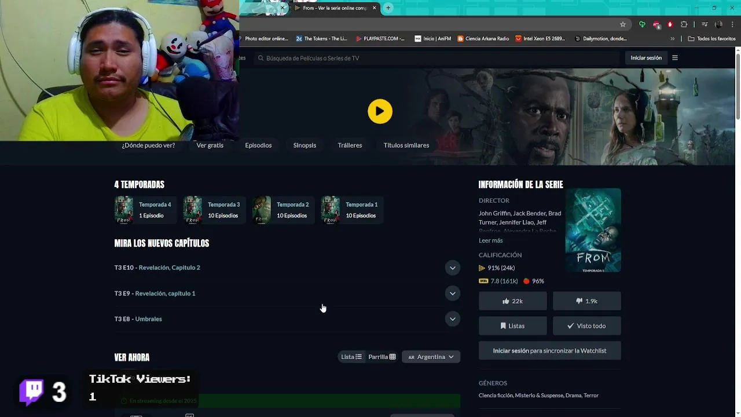Switch offers to Lista view
The height and width of the screenshot is (417, 741).
[351, 357]
